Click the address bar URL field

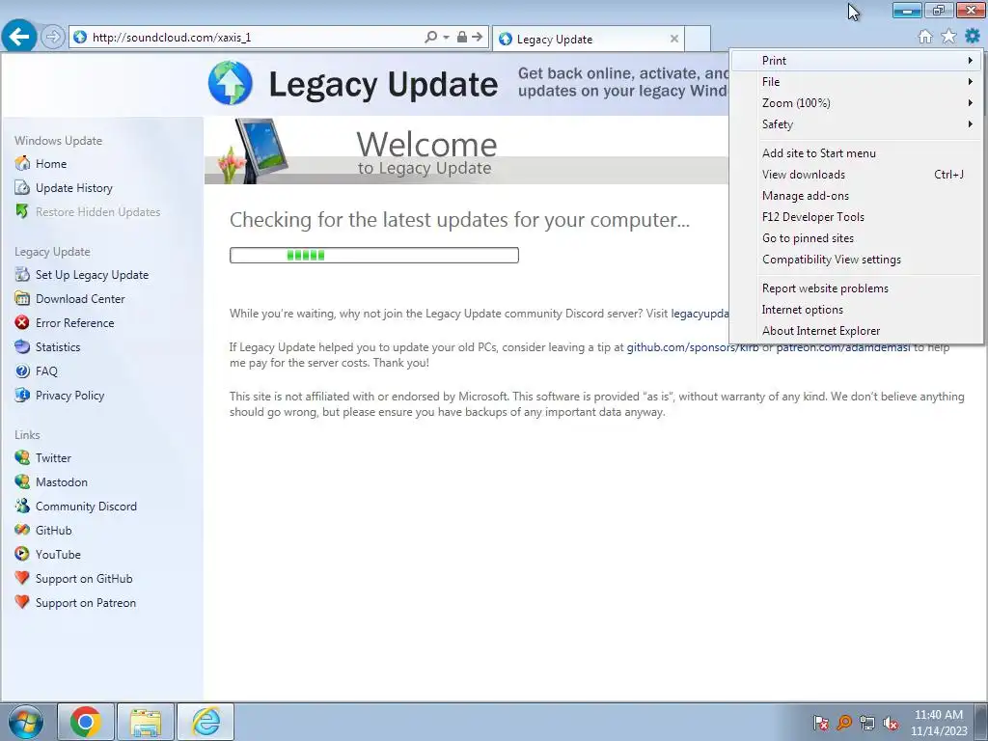(x=255, y=38)
